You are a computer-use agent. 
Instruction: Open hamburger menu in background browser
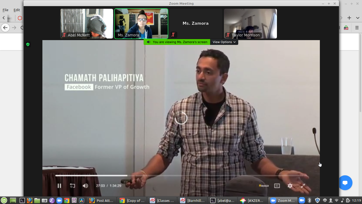coord(357,28)
